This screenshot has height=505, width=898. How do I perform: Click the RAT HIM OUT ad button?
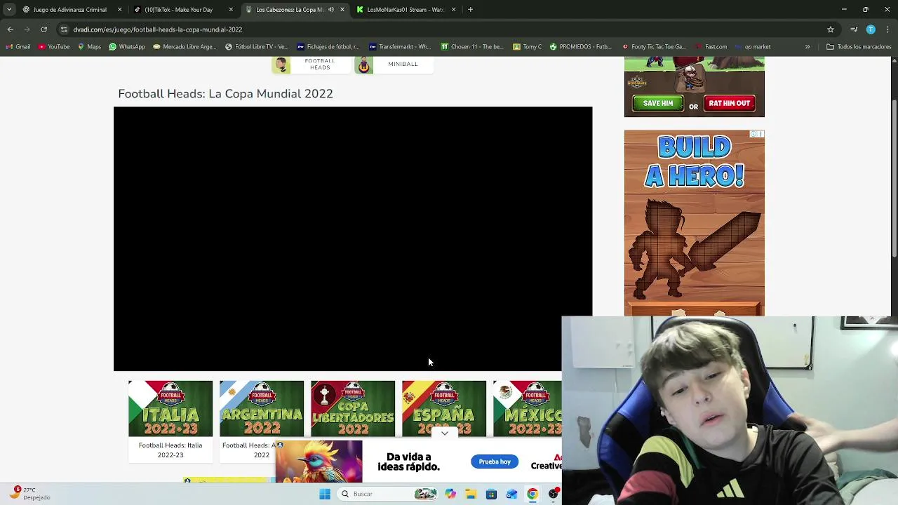coord(730,103)
